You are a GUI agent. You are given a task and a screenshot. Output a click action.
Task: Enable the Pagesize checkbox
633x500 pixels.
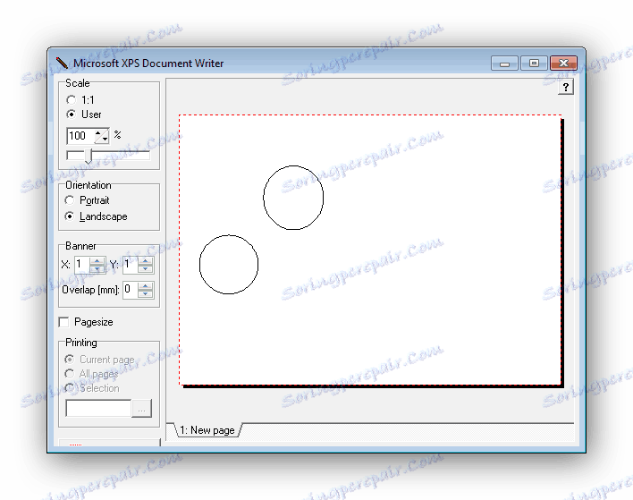tap(63, 322)
